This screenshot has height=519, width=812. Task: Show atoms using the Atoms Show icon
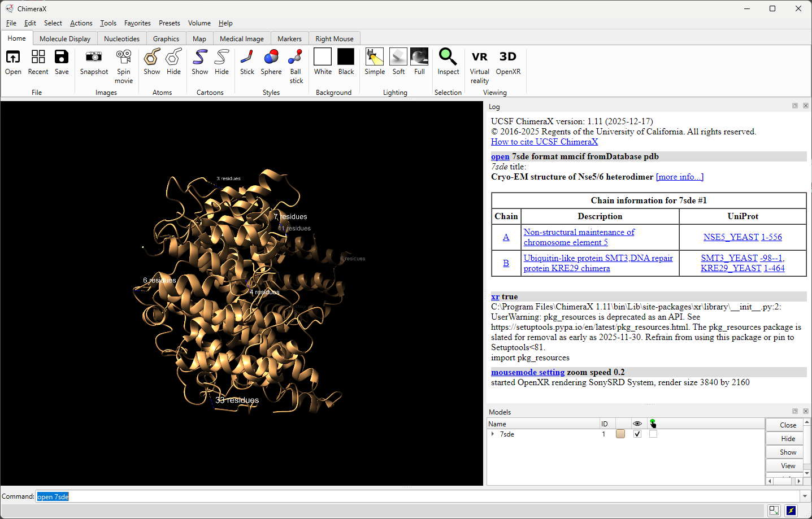151,58
